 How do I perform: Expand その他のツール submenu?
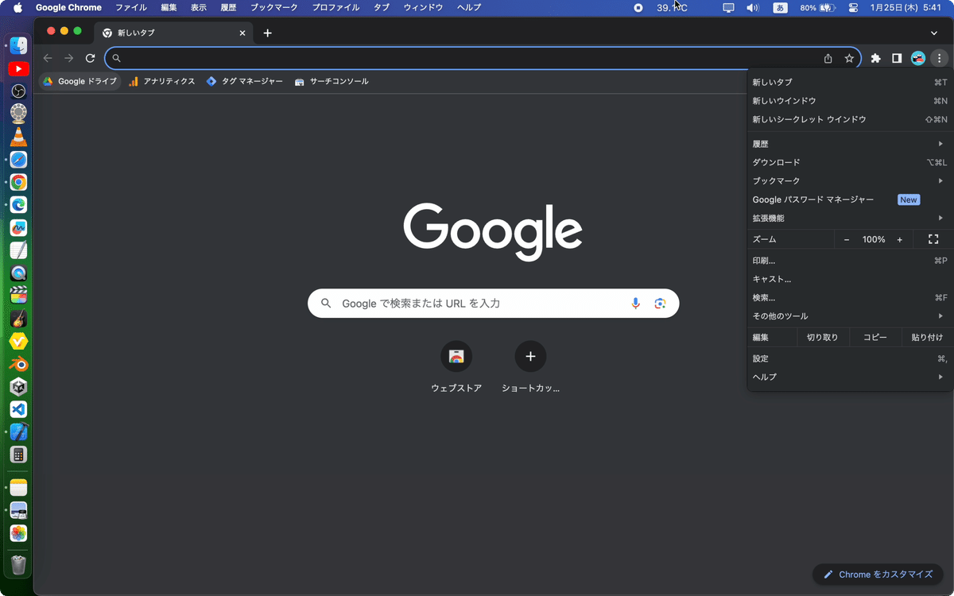pos(850,315)
